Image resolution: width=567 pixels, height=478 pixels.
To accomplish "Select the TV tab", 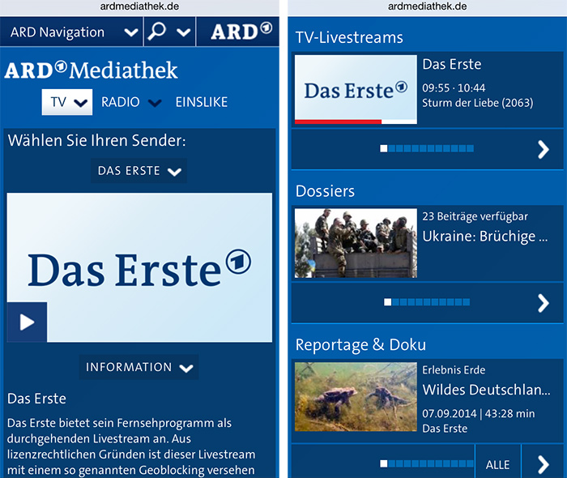I will [67, 102].
